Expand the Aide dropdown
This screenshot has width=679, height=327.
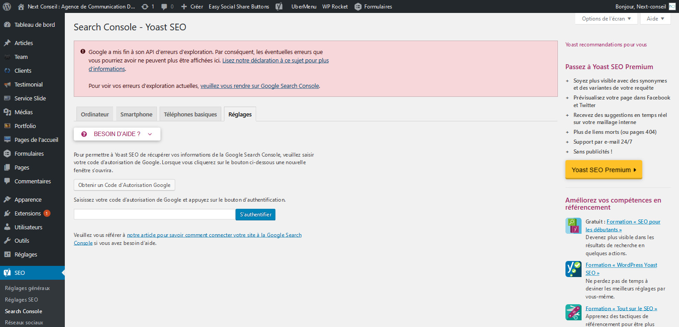tap(655, 19)
